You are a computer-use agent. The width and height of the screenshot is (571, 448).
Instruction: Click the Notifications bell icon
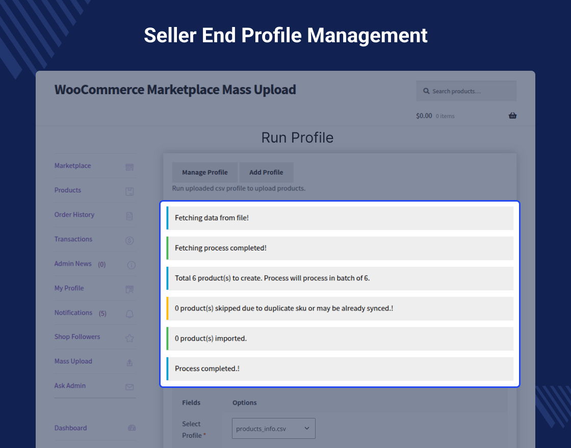click(129, 314)
